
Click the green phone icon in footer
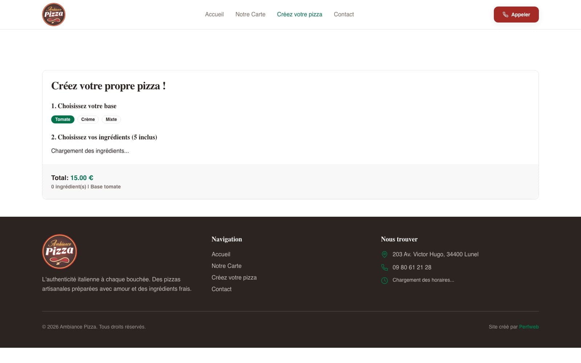pos(385,268)
